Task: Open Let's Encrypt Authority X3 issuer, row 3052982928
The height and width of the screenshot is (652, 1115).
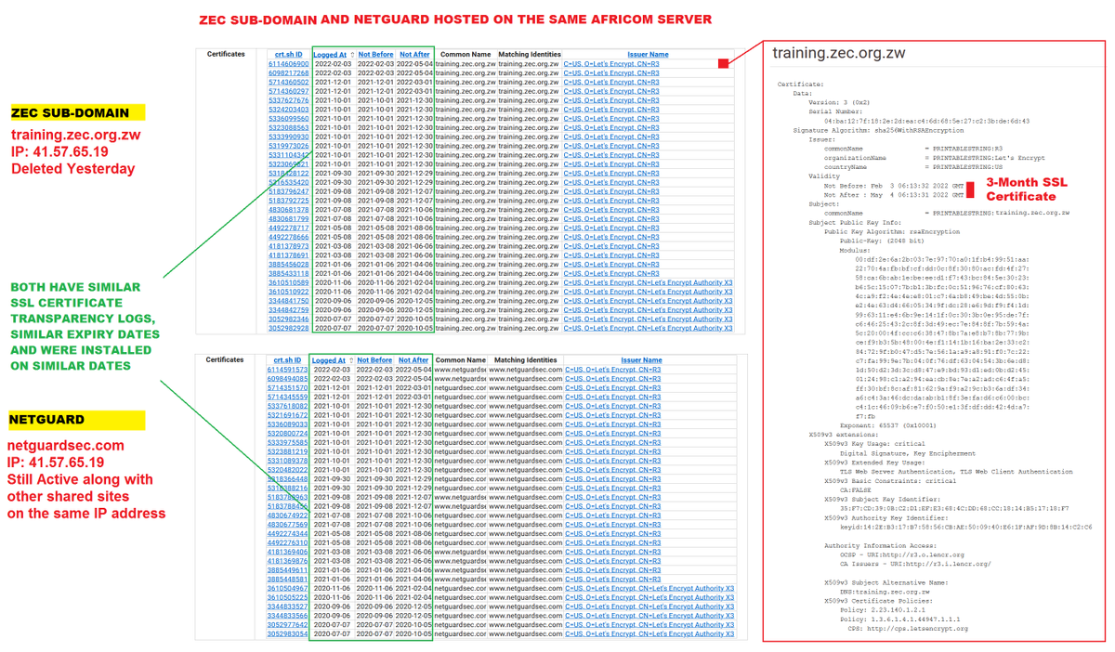Action: click(648, 328)
